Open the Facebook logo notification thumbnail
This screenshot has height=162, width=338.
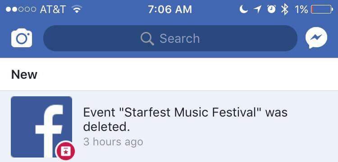click(41, 127)
